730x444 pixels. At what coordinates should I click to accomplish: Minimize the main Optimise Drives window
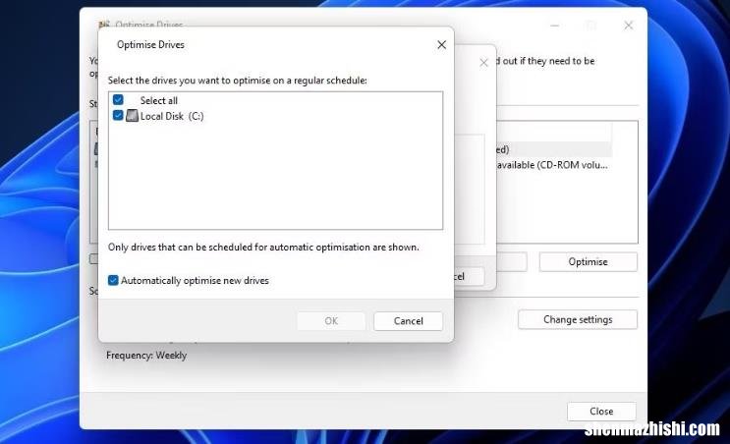point(554,26)
